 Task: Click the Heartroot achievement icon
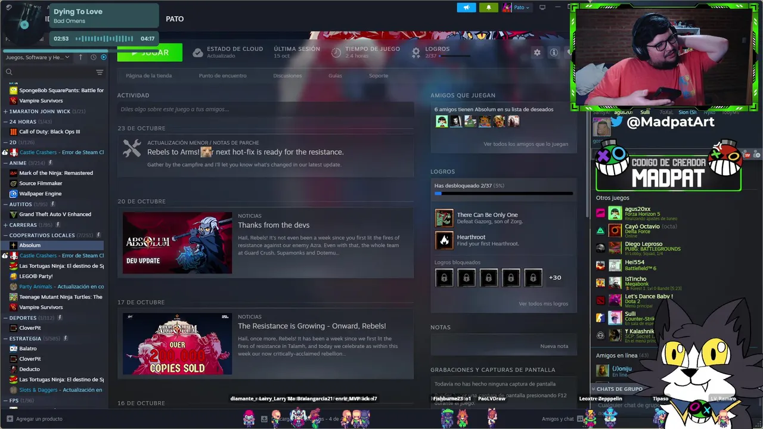[444, 240]
